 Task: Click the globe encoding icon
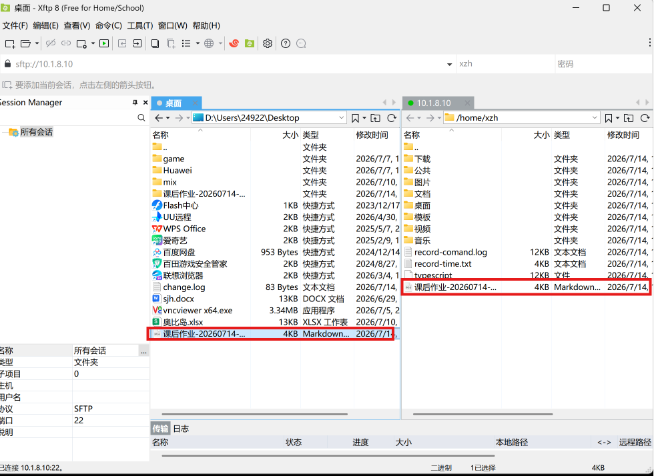pos(209,43)
